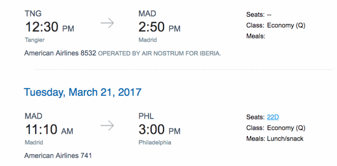Click the Operated by Air Nostrum notice
Image resolution: width=337 pixels, height=166 pixels.
[x=159, y=53]
